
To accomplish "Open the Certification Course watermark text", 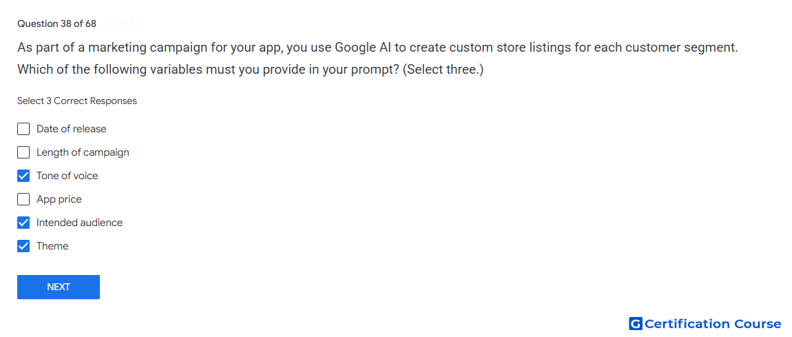I will pos(713,324).
